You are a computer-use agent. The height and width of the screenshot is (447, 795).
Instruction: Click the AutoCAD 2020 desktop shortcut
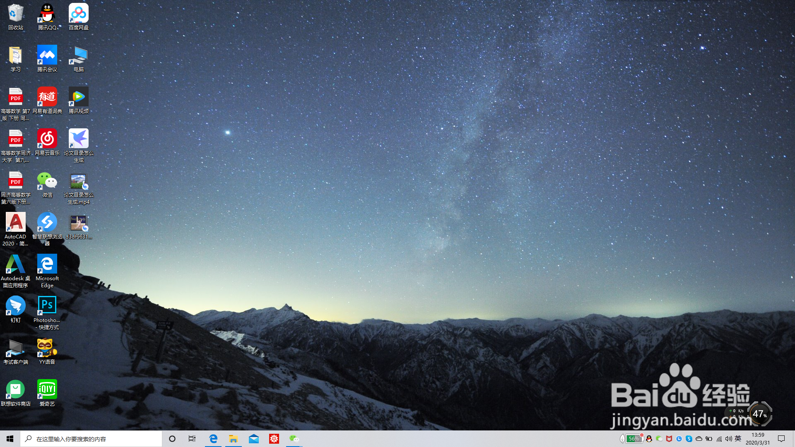point(15,222)
